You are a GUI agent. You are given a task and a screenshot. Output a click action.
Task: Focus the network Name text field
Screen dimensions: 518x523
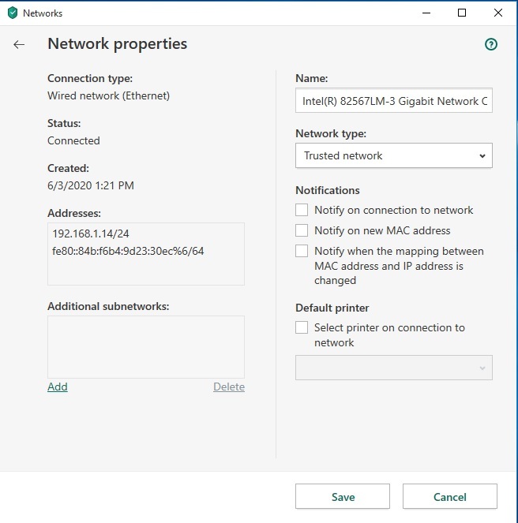[394, 100]
